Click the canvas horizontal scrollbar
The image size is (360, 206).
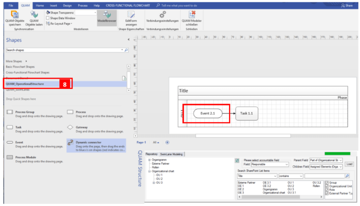tap(243, 136)
